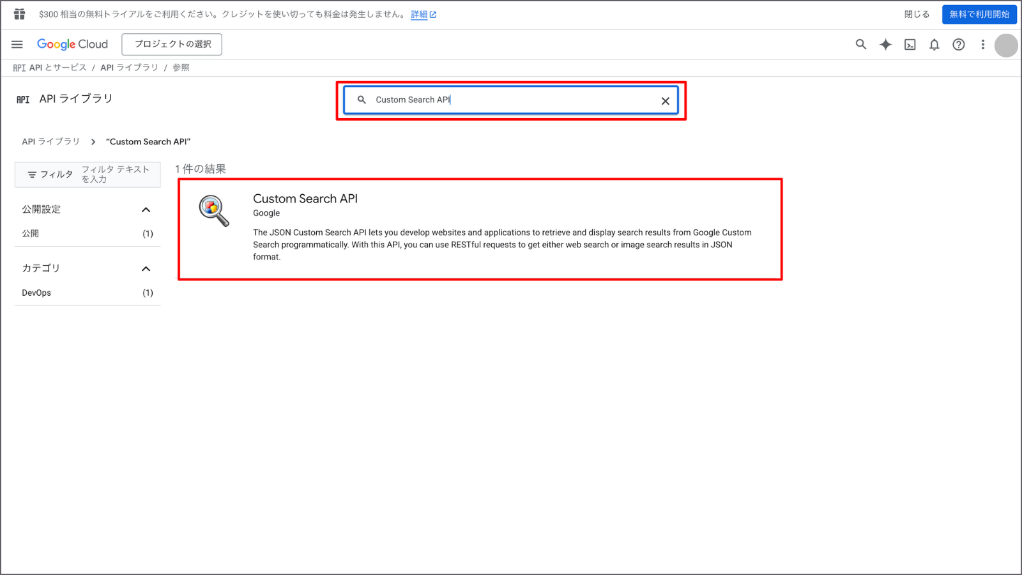Click the Google publisher label in result

pos(266,213)
